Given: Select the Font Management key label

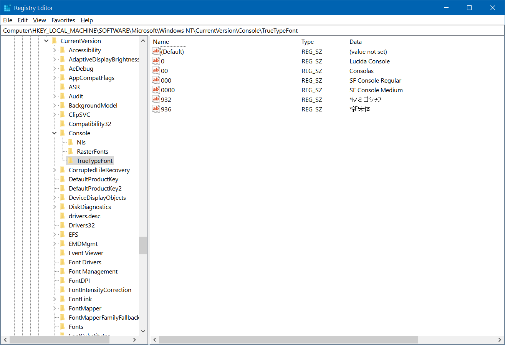Looking at the screenshot, I should click(93, 271).
